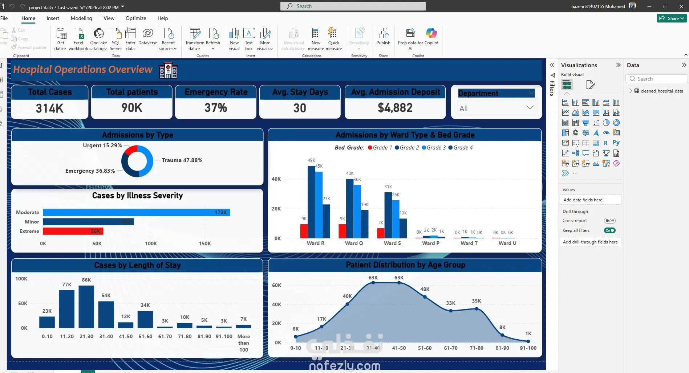Switch to Format visual pane icon
The width and height of the screenshot is (689, 373).
tap(591, 85)
